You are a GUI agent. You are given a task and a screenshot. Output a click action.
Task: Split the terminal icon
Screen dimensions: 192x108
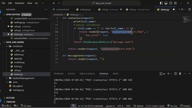coord(175,73)
